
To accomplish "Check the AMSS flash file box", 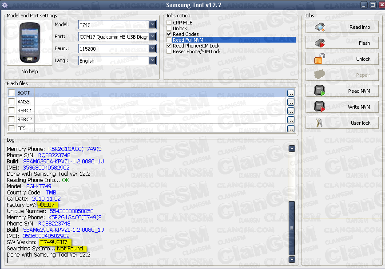I will point(12,101).
